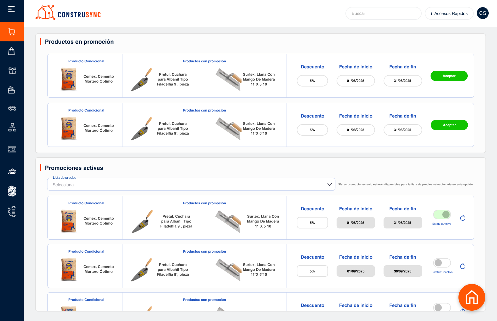Click refresh icon for the active promotion

pos(463,218)
